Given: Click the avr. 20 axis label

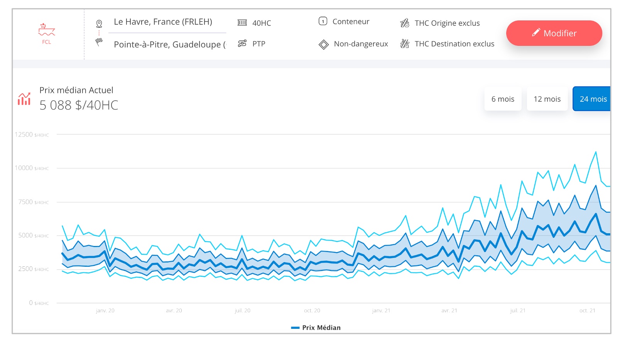Looking at the screenshot, I should tap(174, 311).
